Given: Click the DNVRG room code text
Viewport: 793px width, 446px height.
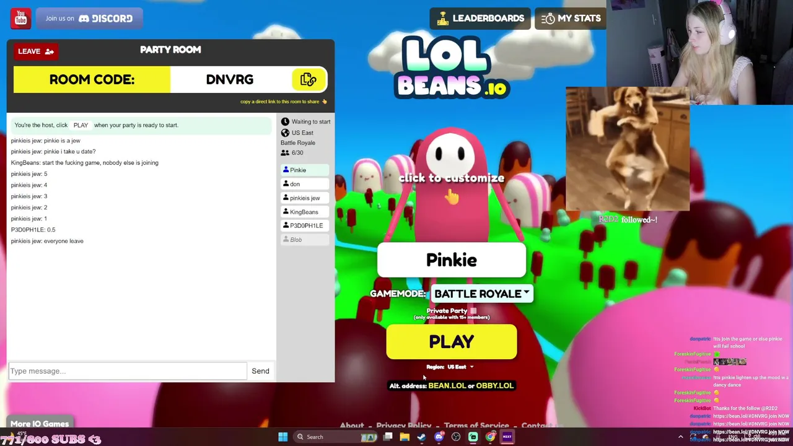Looking at the screenshot, I should coord(230,79).
